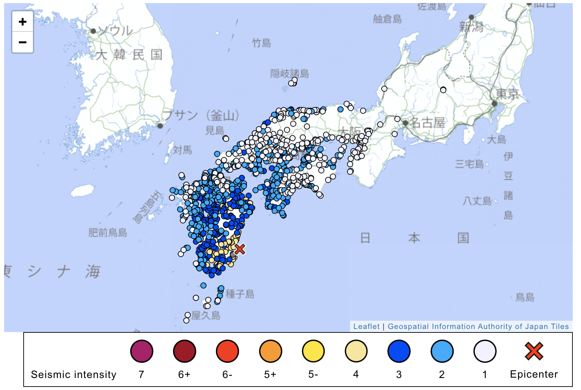Select the intensity 6+ legend circle
Image resolution: width=581 pixels, height=390 pixels.
coord(185,351)
